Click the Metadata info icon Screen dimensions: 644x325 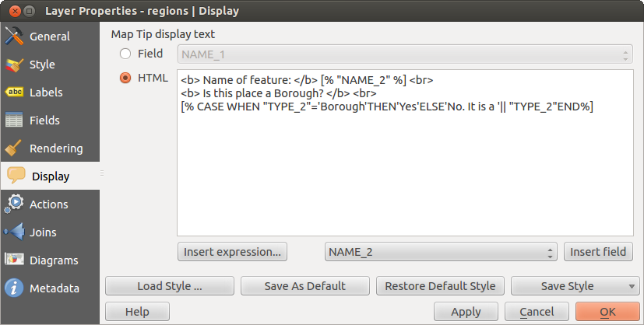point(13,288)
